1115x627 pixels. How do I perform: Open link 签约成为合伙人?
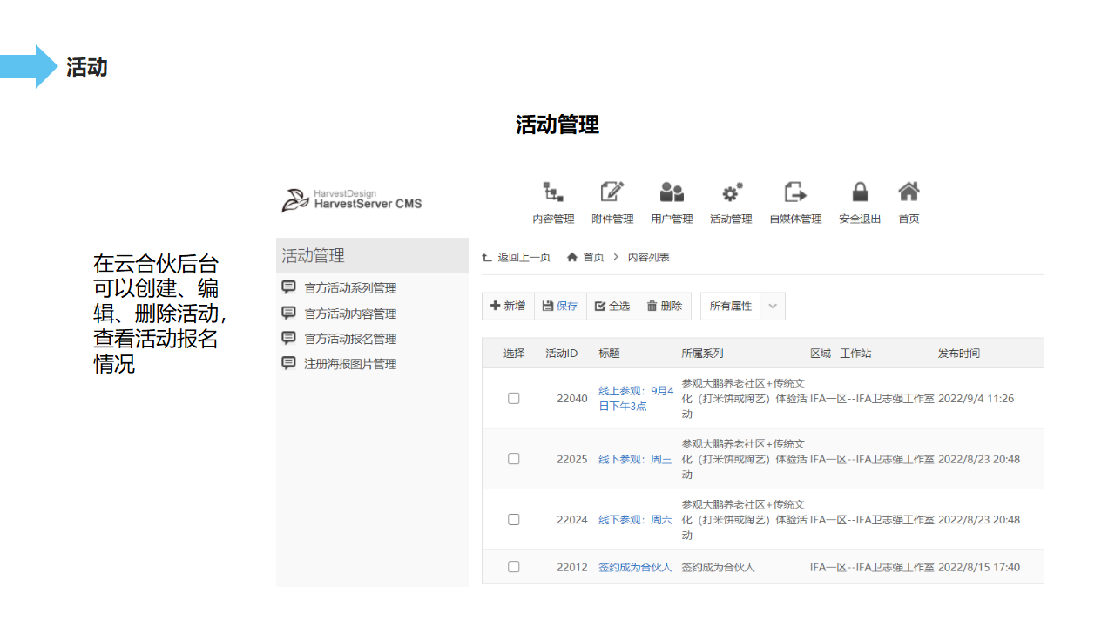coord(635,567)
